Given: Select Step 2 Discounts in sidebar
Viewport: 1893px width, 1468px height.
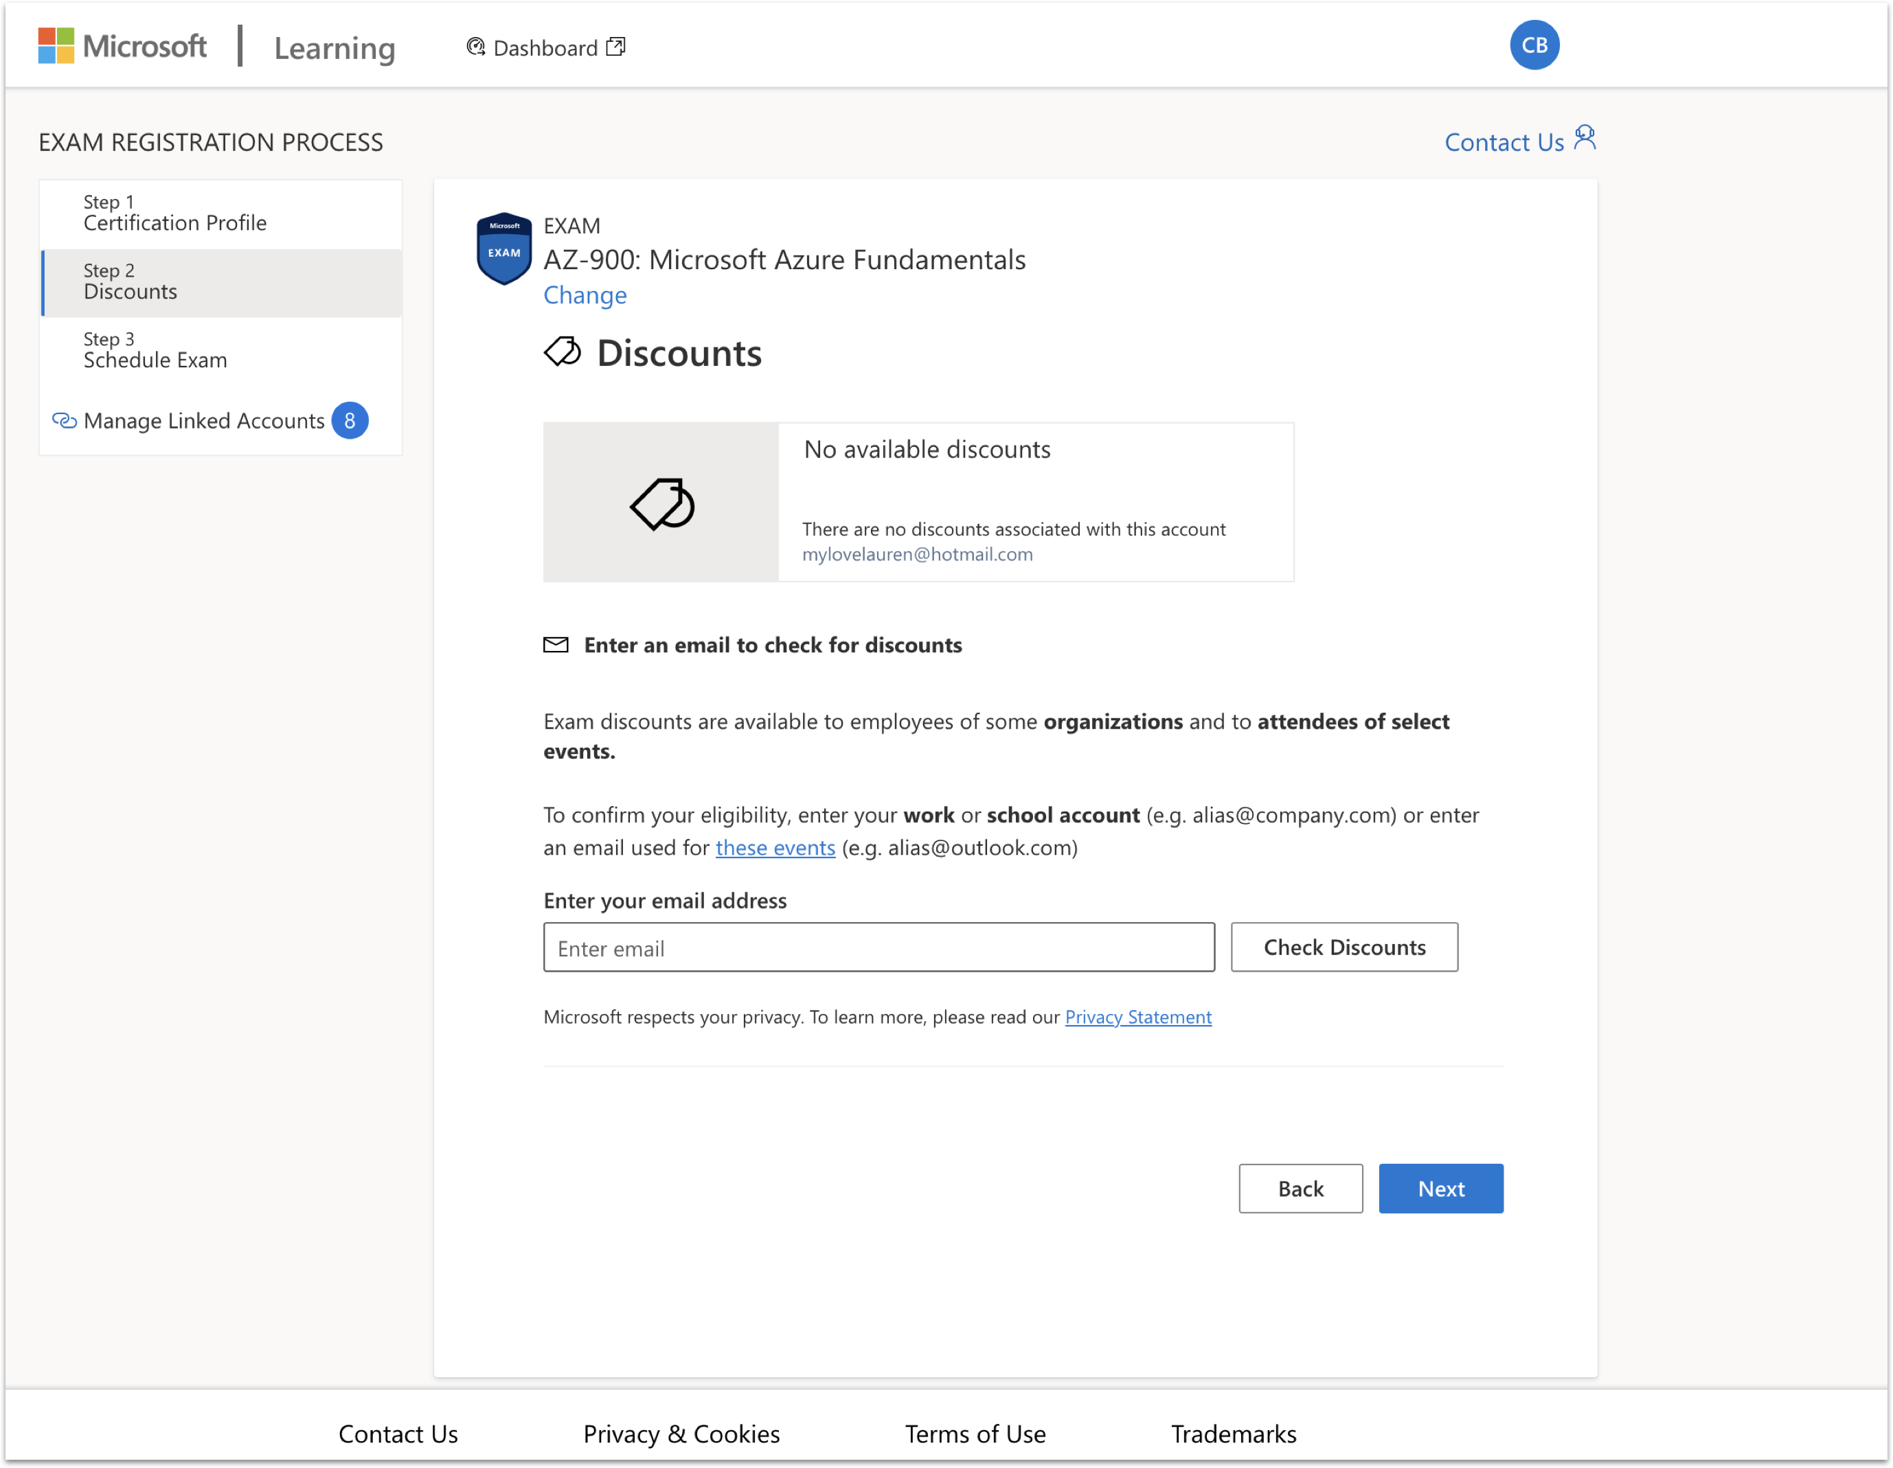Looking at the screenshot, I should click(x=221, y=282).
